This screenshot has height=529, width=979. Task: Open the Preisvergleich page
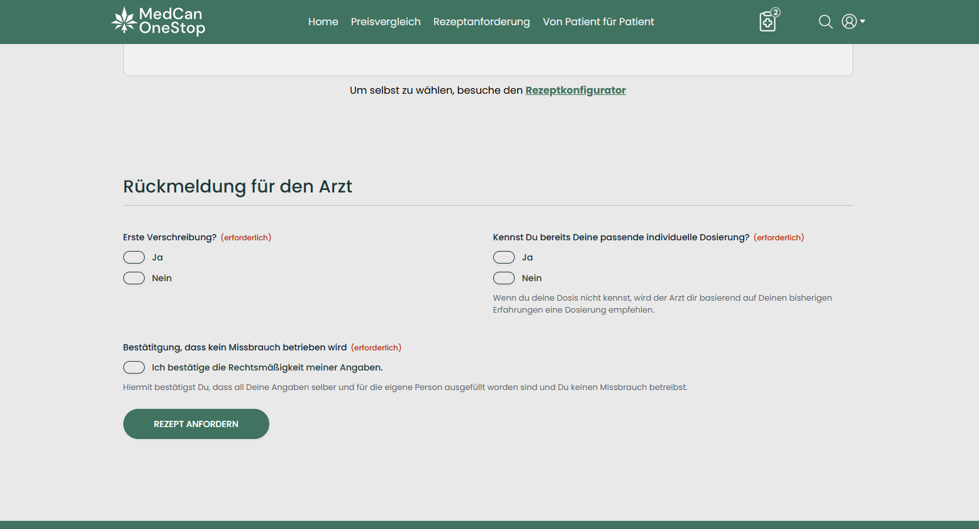click(385, 22)
